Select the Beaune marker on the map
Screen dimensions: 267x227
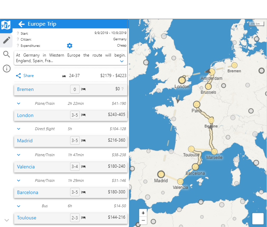[x=211, y=120]
